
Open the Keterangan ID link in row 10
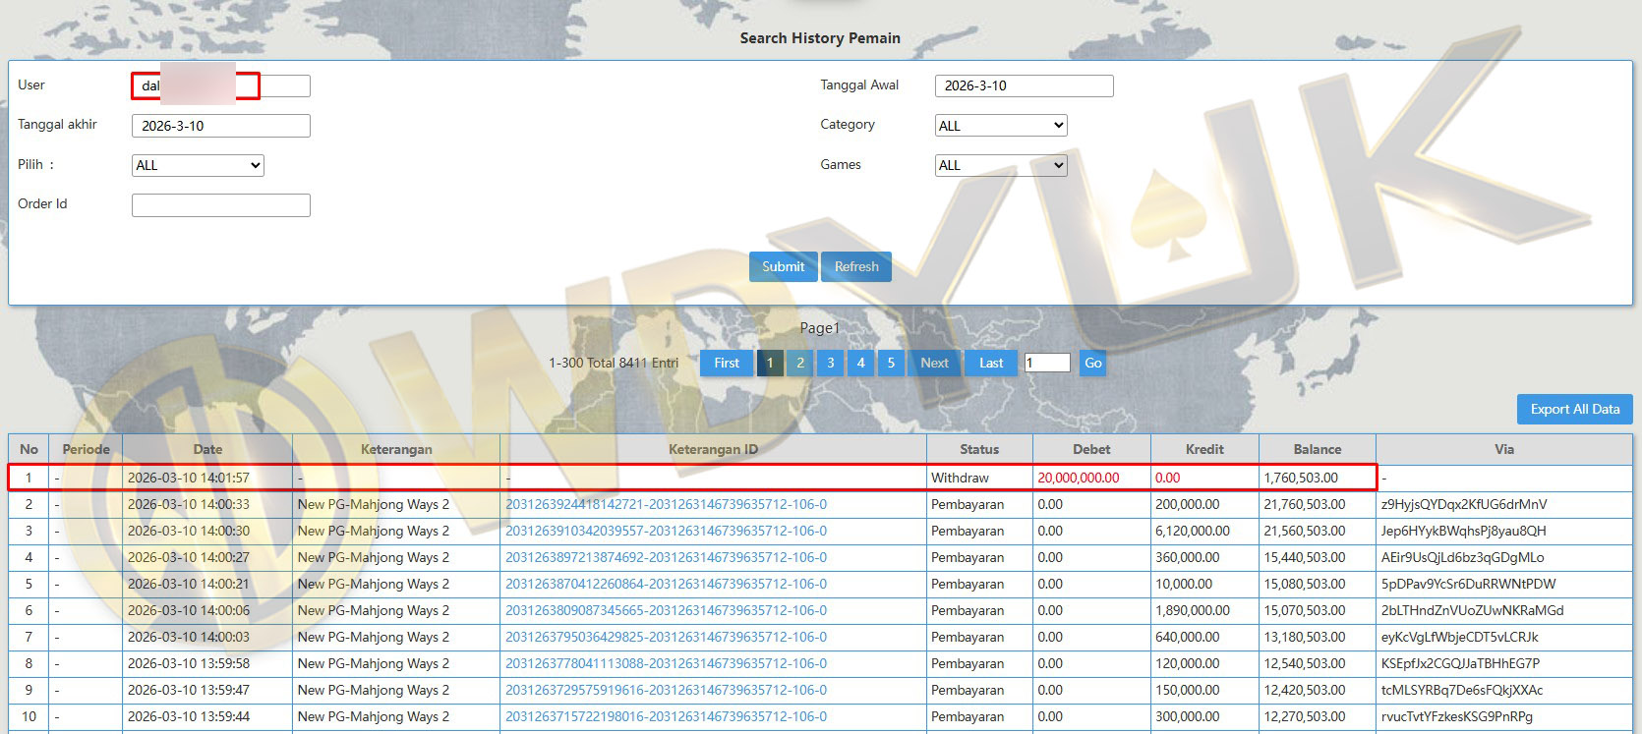(x=666, y=716)
